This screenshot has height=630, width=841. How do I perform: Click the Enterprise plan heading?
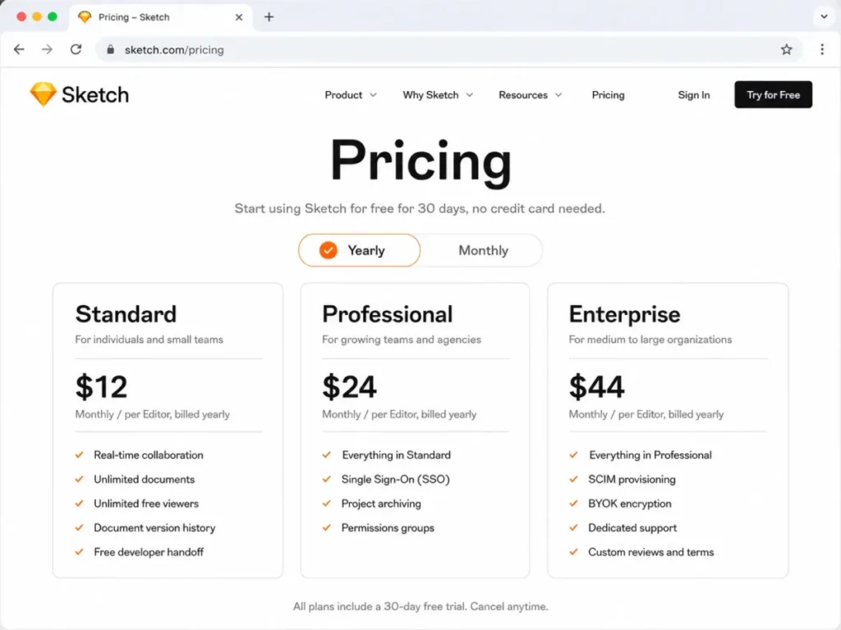coord(624,314)
